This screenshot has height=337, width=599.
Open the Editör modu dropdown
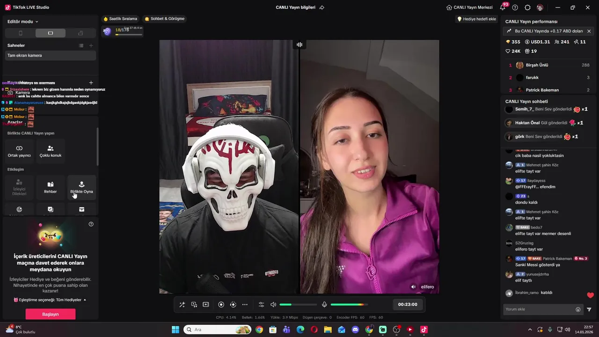pos(23,22)
